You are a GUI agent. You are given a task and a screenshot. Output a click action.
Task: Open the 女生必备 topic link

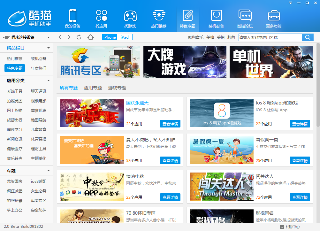(x=39, y=191)
